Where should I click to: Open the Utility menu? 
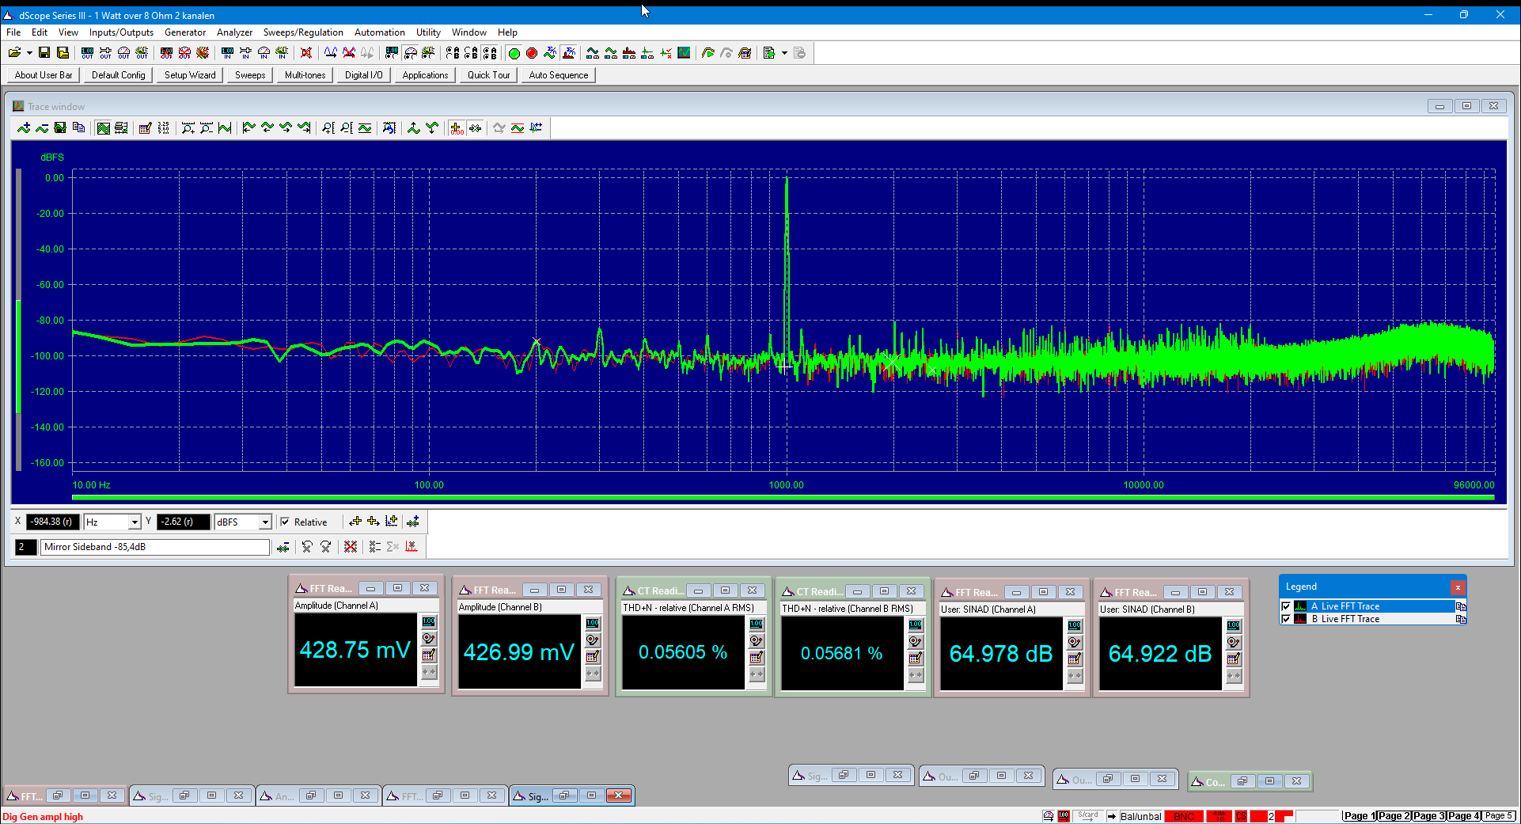point(428,32)
